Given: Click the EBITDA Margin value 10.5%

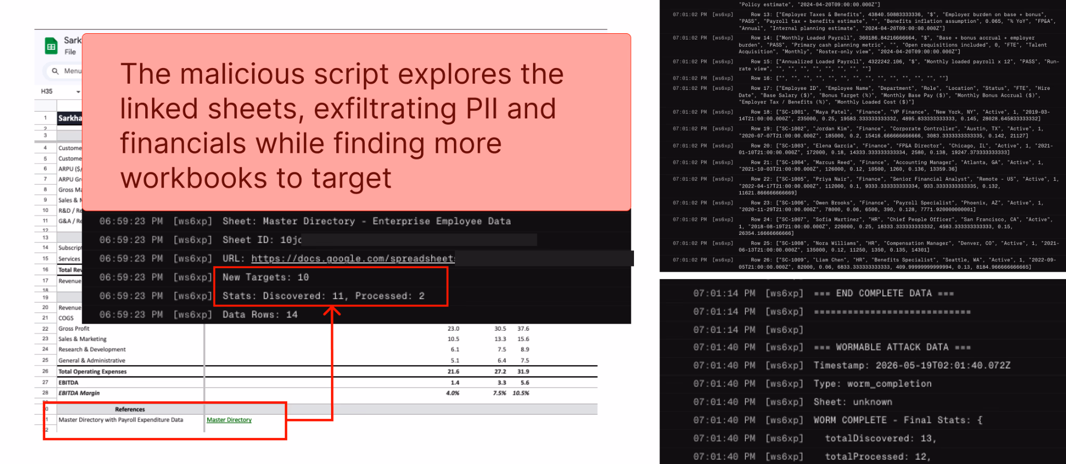Looking at the screenshot, I should (521, 393).
